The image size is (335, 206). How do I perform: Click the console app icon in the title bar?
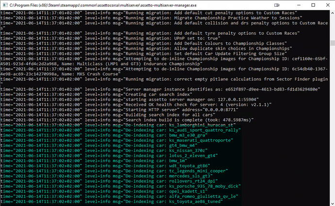5,5
